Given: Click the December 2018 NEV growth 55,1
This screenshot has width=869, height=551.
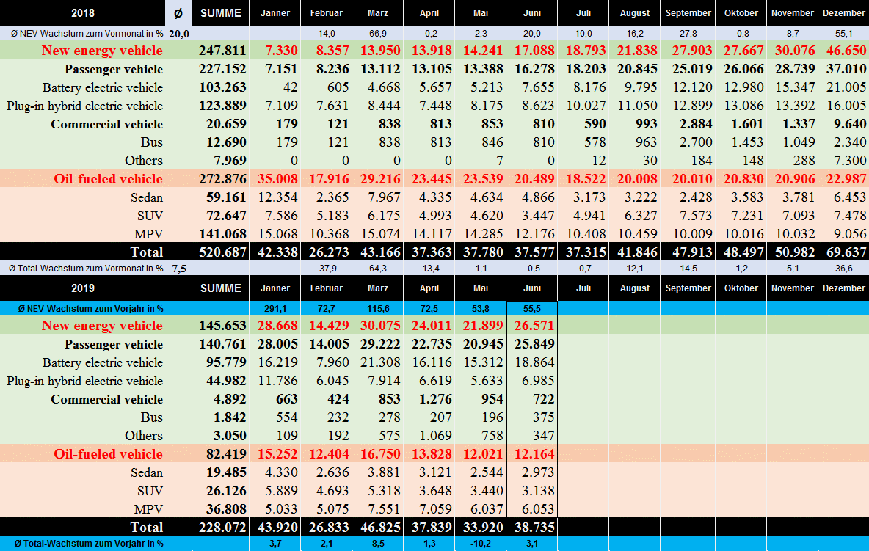Looking at the screenshot, I should [x=843, y=34].
